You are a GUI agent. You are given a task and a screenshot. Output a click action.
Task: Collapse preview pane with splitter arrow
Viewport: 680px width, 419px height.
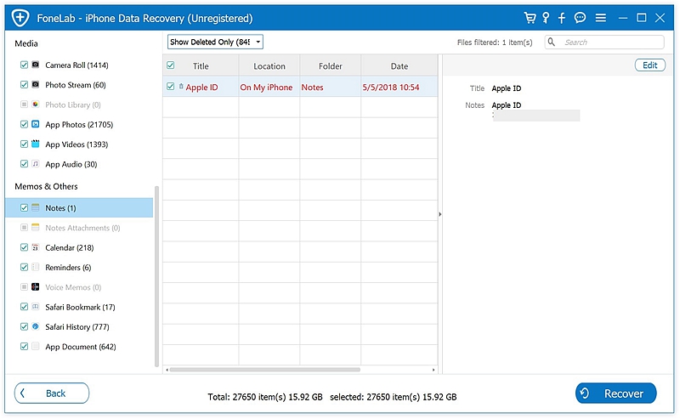(x=439, y=214)
